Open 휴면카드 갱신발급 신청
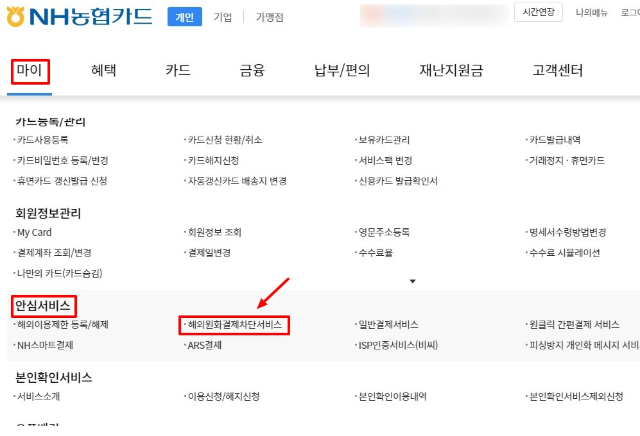This screenshot has height=436, width=640. point(62,181)
